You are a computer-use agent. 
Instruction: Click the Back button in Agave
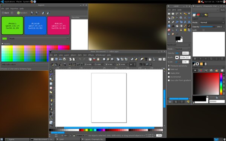6,13
